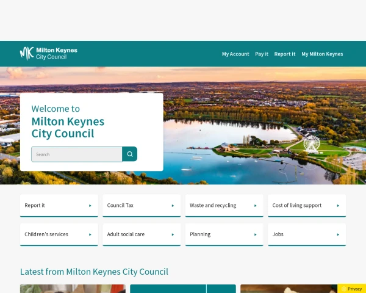View Cost of living support
This screenshot has height=293, width=366.
click(x=307, y=205)
